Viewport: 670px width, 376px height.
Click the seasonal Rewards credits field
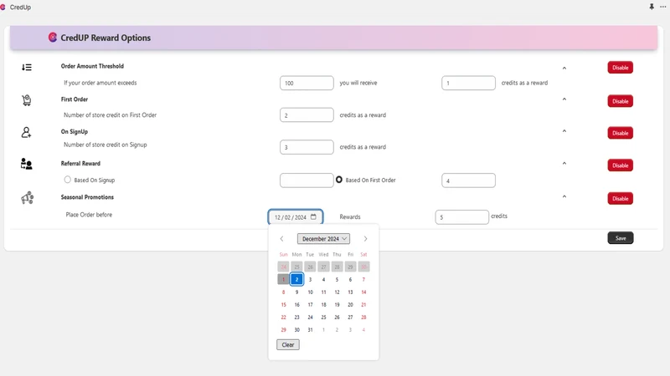(x=462, y=217)
